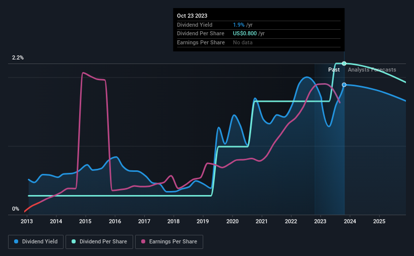Screen dimensions: 414x256
Task: Click the blue Dividend Yield legend dot
Action: pyautogui.click(x=16, y=241)
